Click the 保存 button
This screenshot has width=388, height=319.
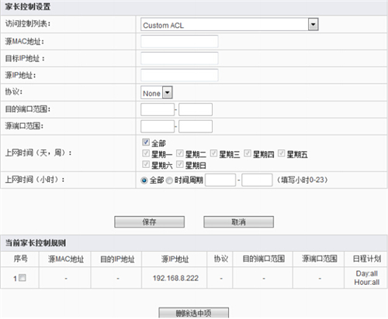pyautogui.click(x=150, y=222)
